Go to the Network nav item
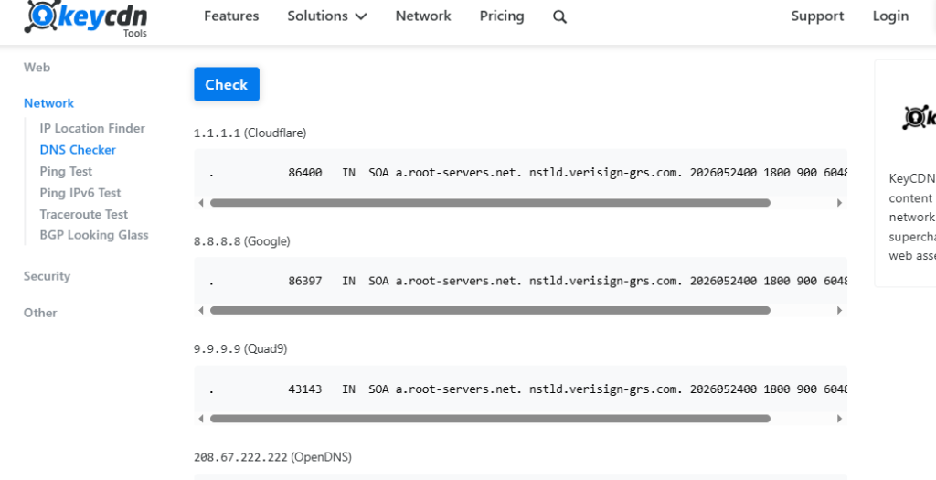936x480 pixels. coord(423,16)
